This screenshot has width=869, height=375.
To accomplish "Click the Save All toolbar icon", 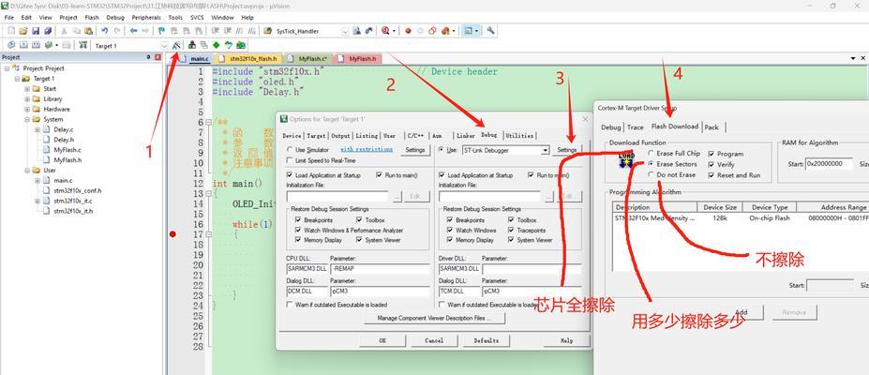I will pos(48,31).
